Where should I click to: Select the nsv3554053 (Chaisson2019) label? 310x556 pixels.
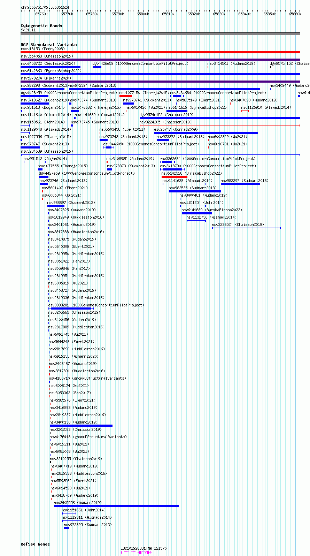click(47, 56)
